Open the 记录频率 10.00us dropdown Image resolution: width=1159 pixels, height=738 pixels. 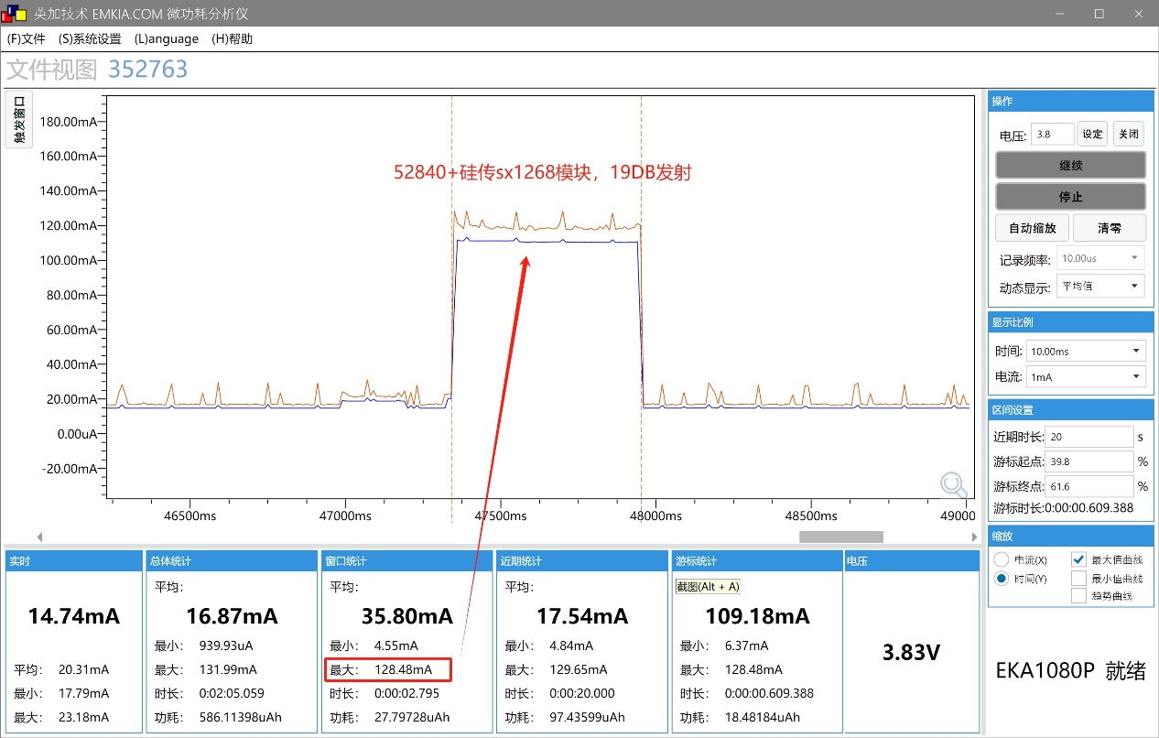coord(1100,257)
